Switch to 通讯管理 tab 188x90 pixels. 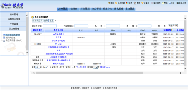(119, 9)
